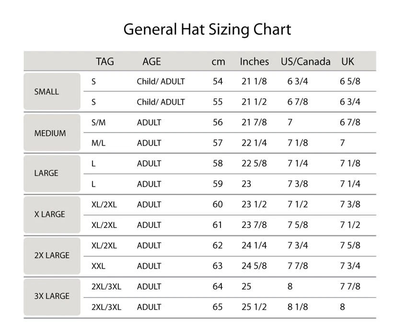Select the M/L tag cell
The height and width of the screenshot is (322, 393).
click(x=98, y=143)
